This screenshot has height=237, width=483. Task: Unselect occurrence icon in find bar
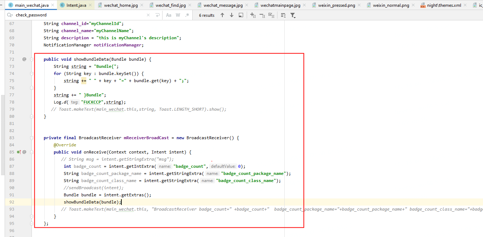[262, 15]
